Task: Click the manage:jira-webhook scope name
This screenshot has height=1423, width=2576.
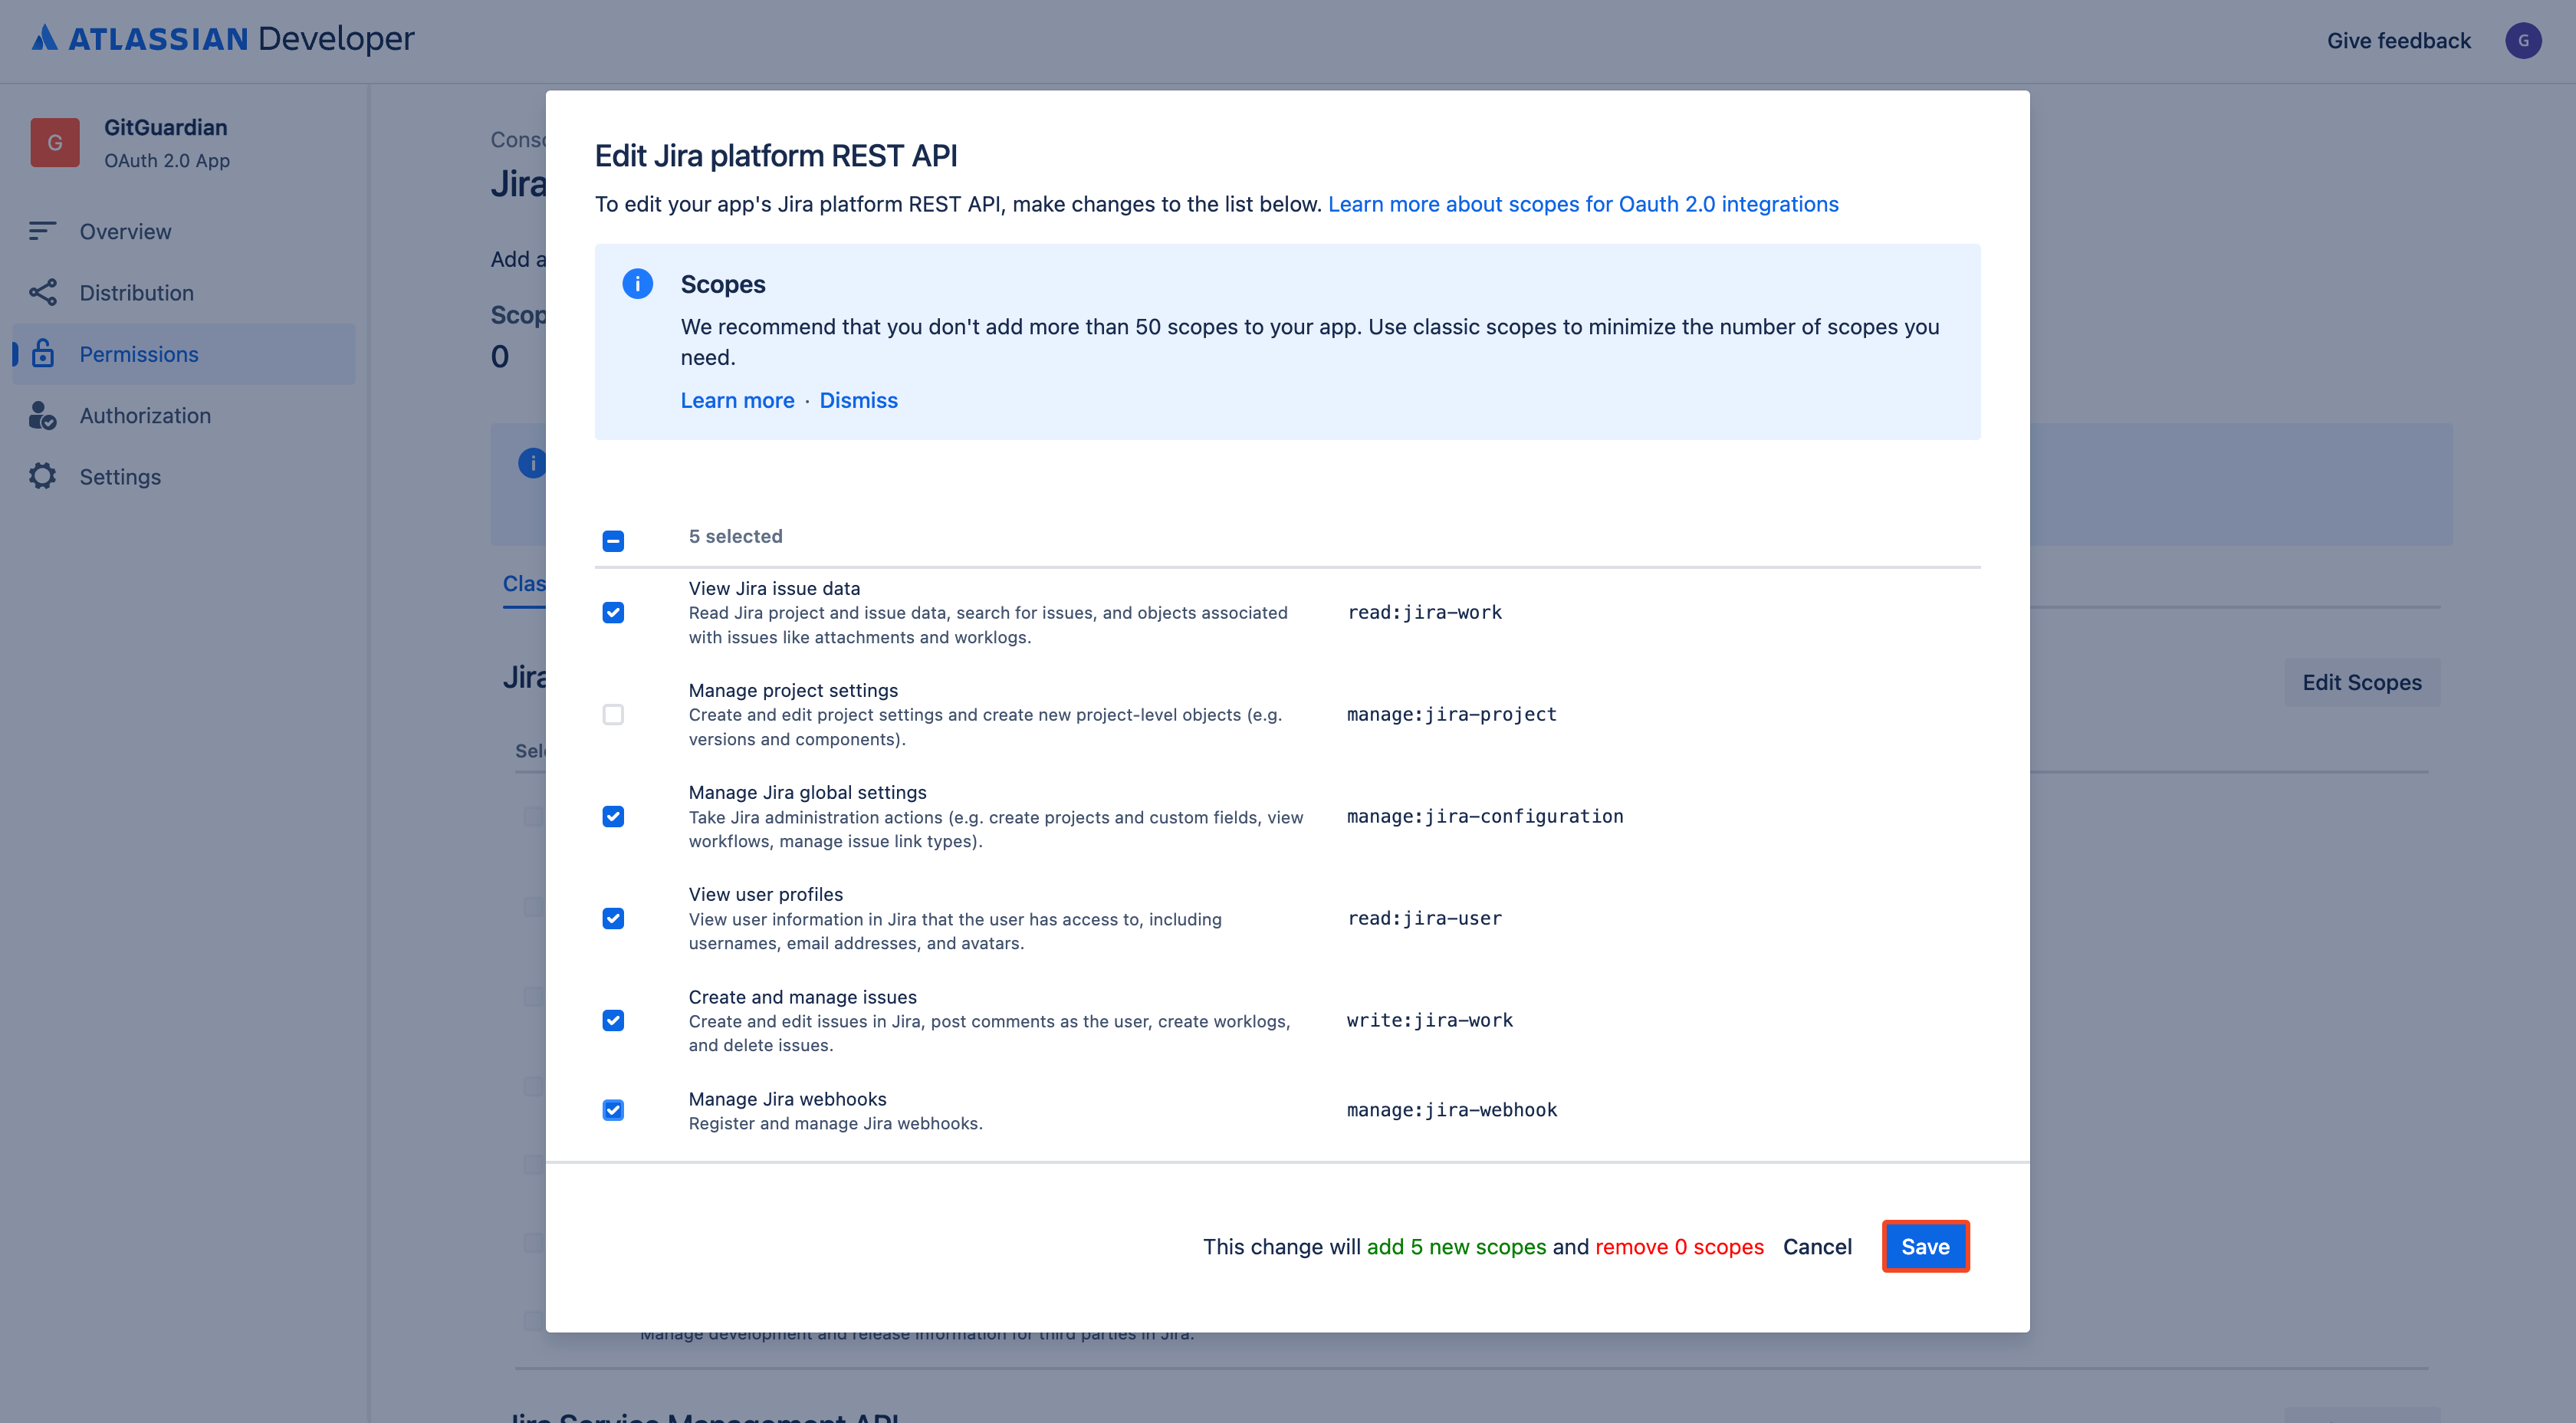Action: pos(1451,1110)
